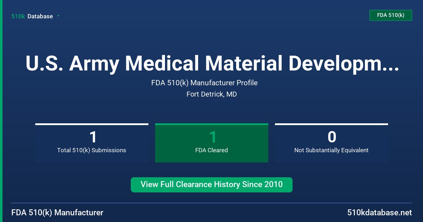The height and width of the screenshot is (222, 423).
Task: Click 'FDA 510(k) Manufacturer Profile' subtitle
Action: coord(204,83)
